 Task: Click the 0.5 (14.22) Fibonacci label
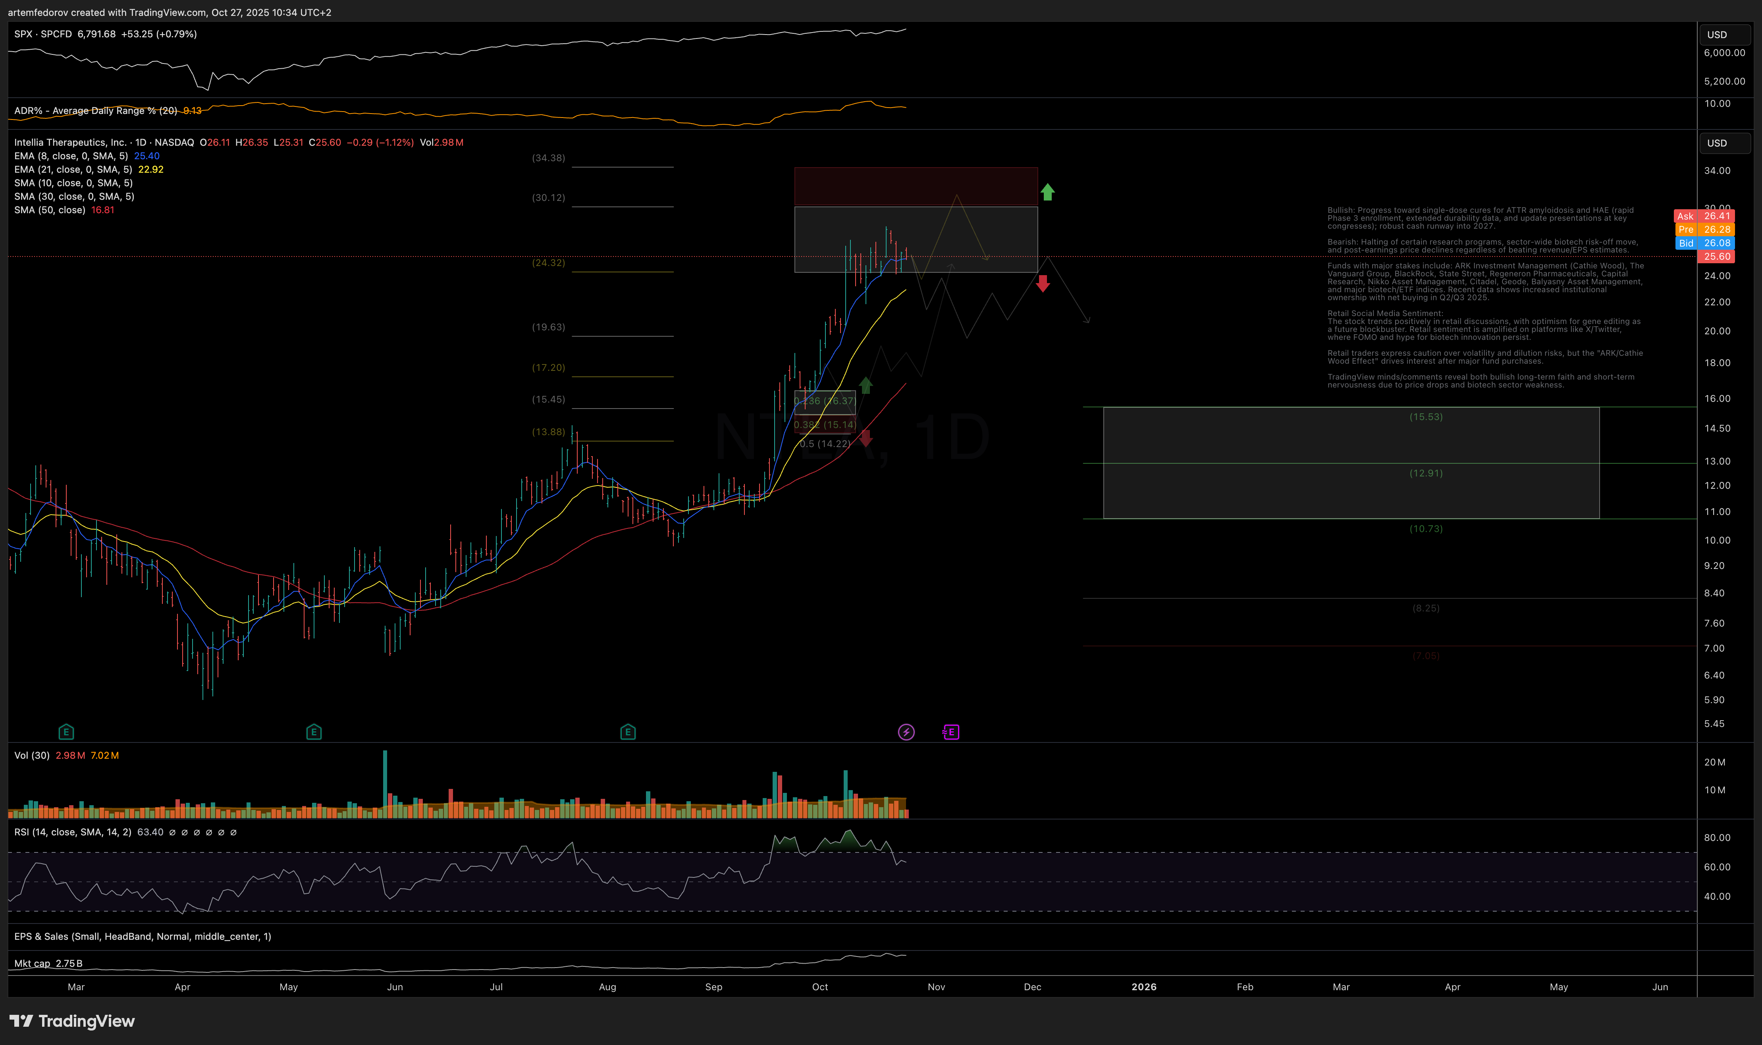tap(825, 443)
